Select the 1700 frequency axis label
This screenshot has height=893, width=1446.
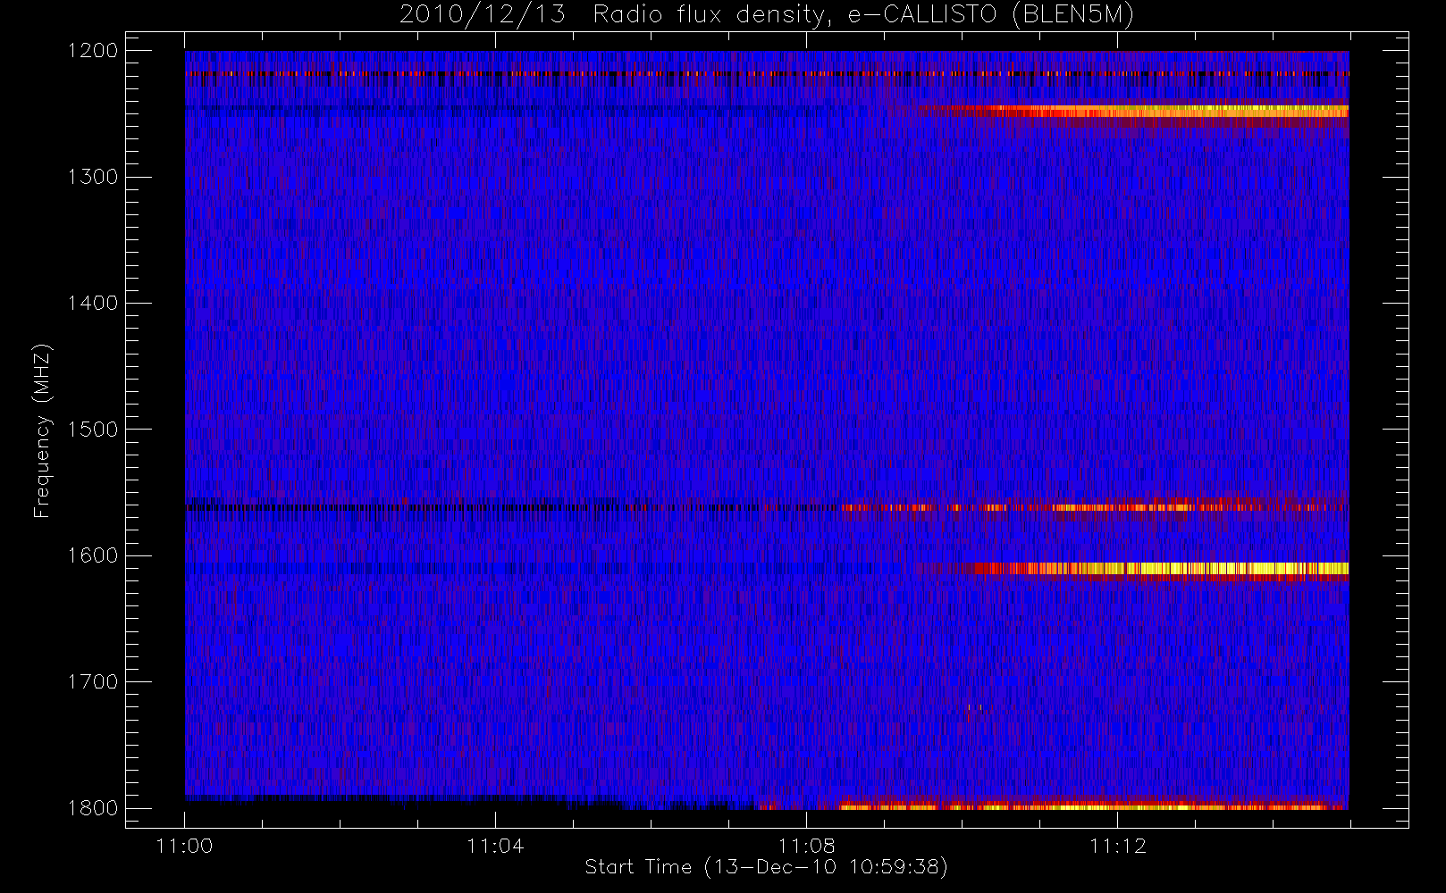(93, 682)
